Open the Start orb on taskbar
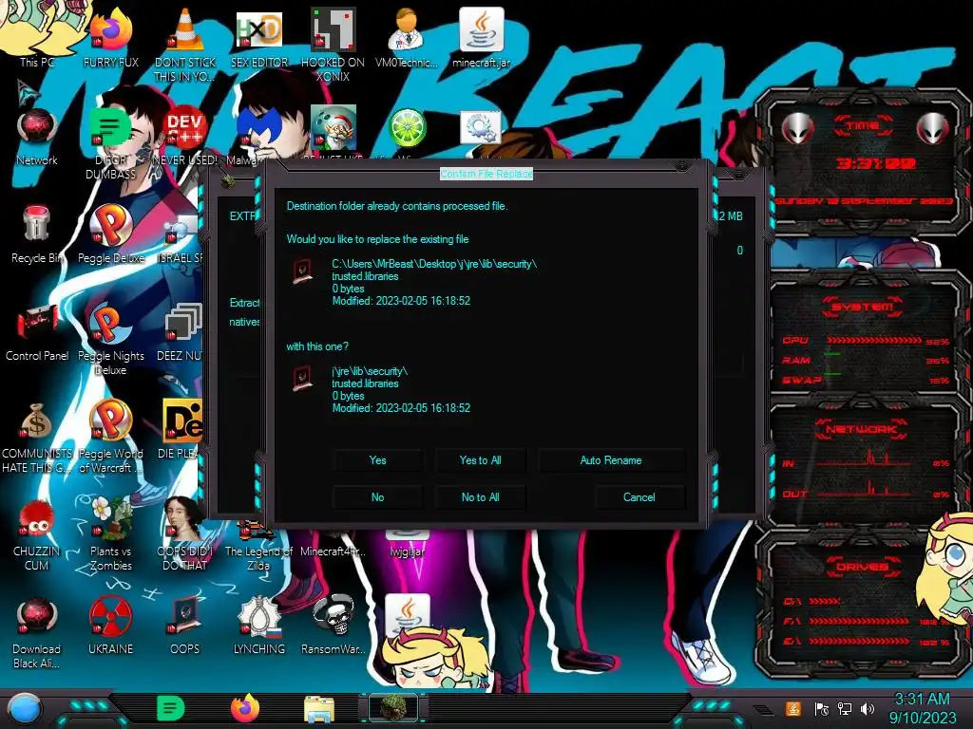 point(25,708)
